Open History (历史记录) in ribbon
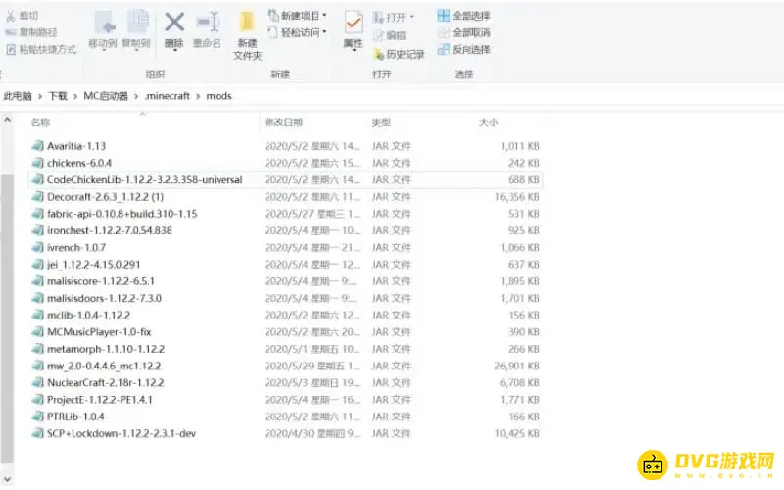The image size is (784, 490). [x=399, y=55]
